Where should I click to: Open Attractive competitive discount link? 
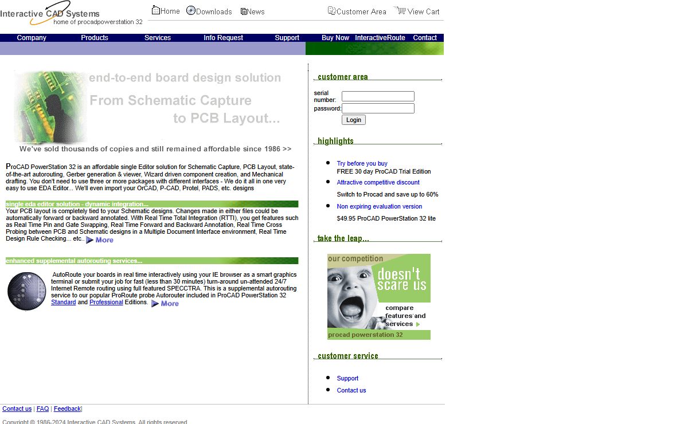pyautogui.click(x=378, y=182)
